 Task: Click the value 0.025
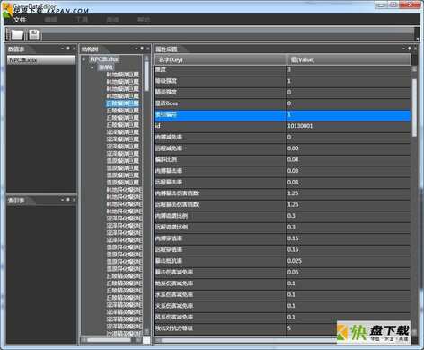click(x=295, y=261)
